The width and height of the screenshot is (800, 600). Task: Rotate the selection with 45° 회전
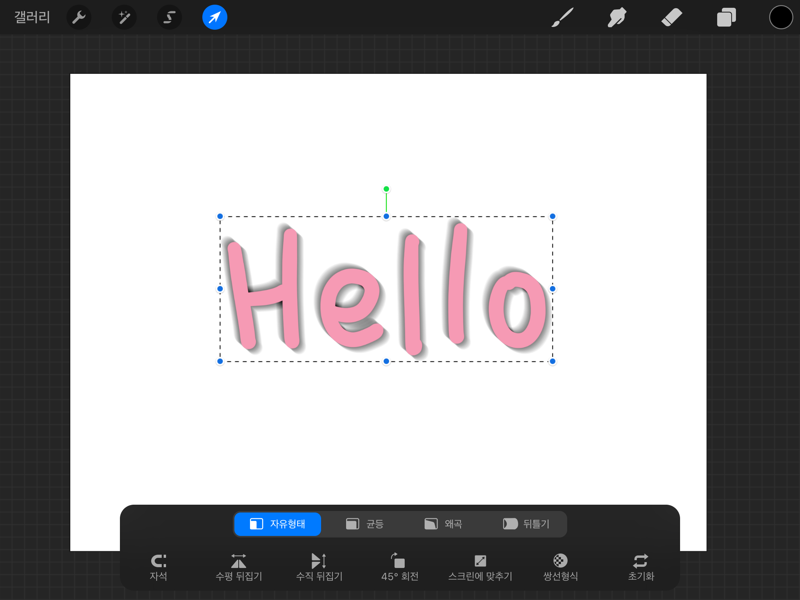click(x=400, y=566)
